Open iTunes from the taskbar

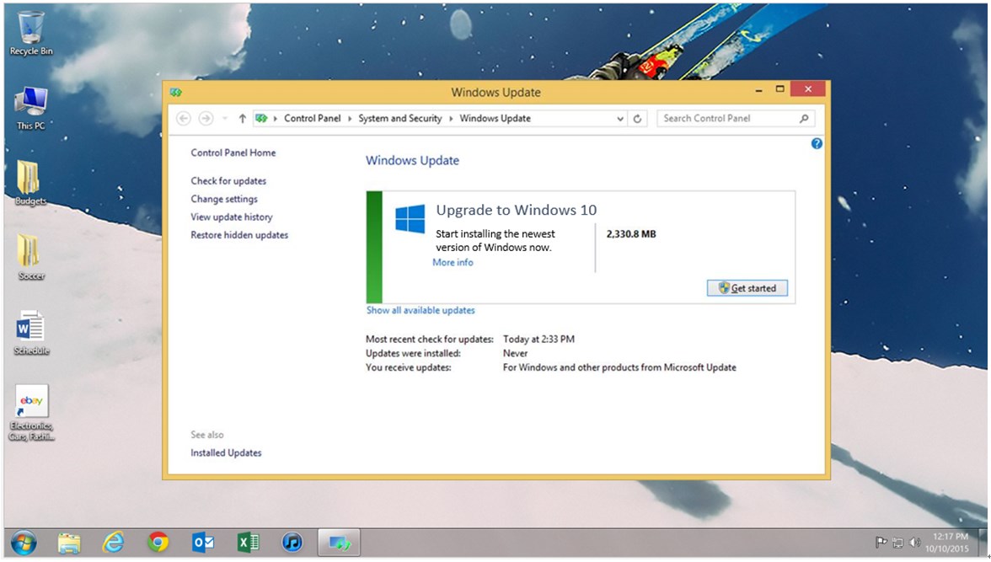click(x=292, y=543)
